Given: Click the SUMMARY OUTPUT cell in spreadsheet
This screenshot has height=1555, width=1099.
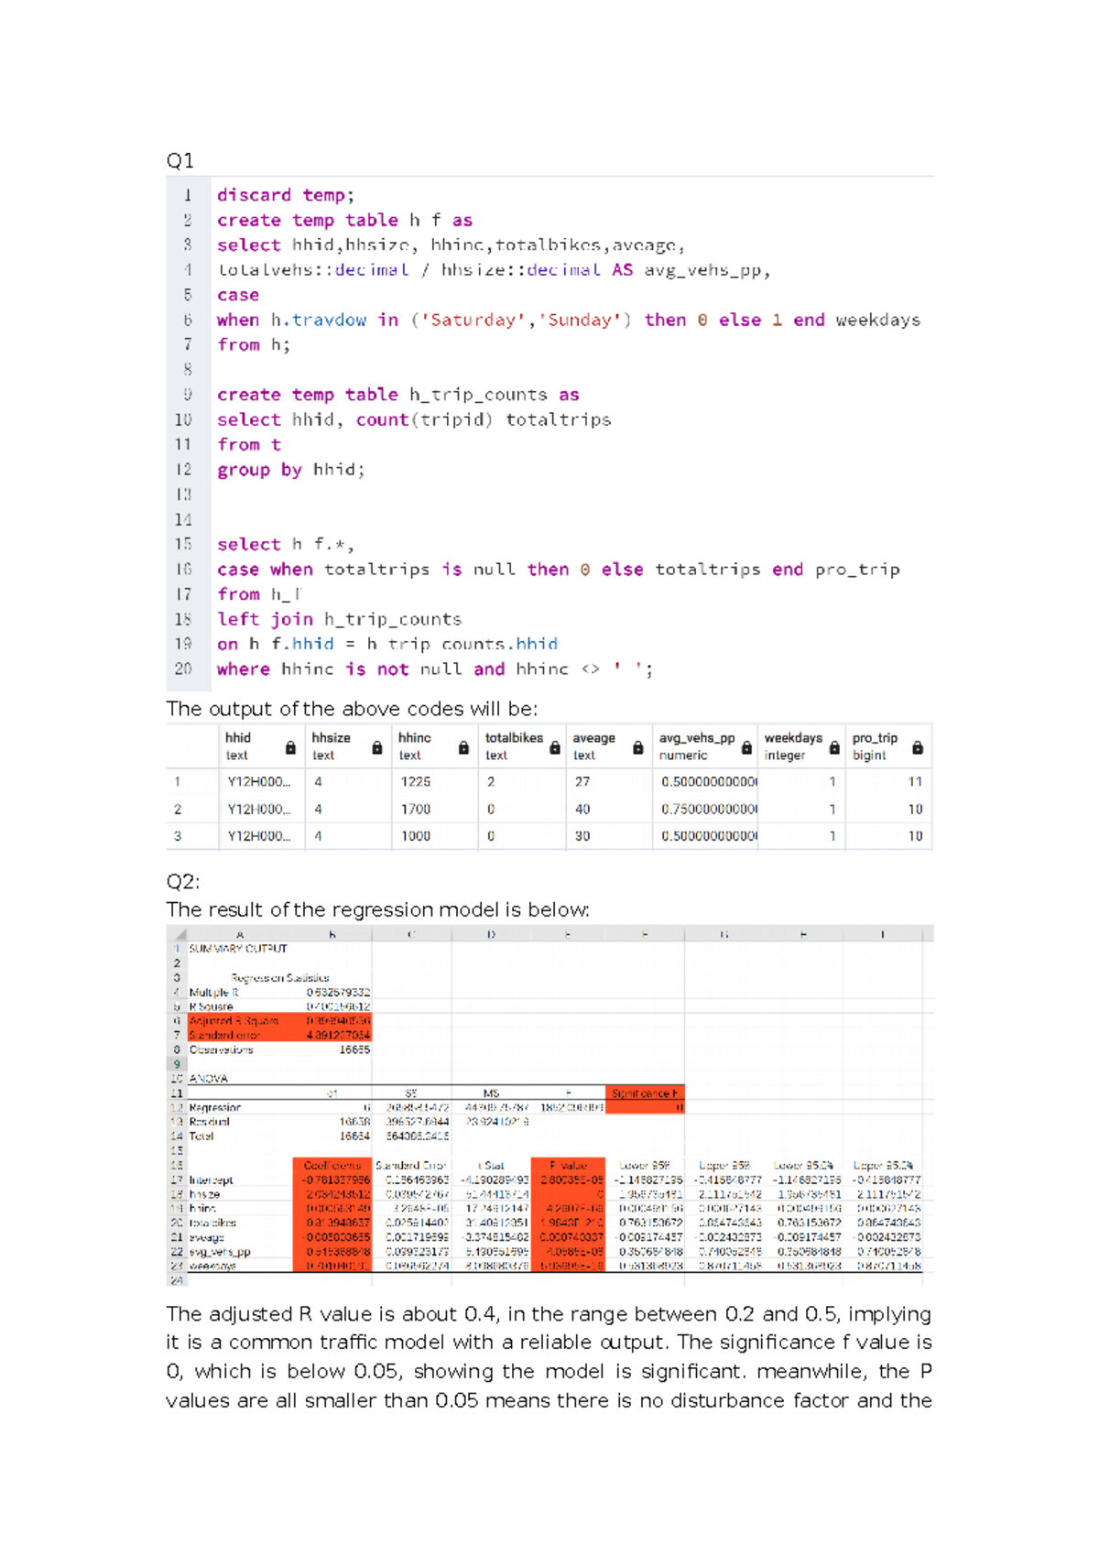Looking at the screenshot, I should click(x=238, y=949).
